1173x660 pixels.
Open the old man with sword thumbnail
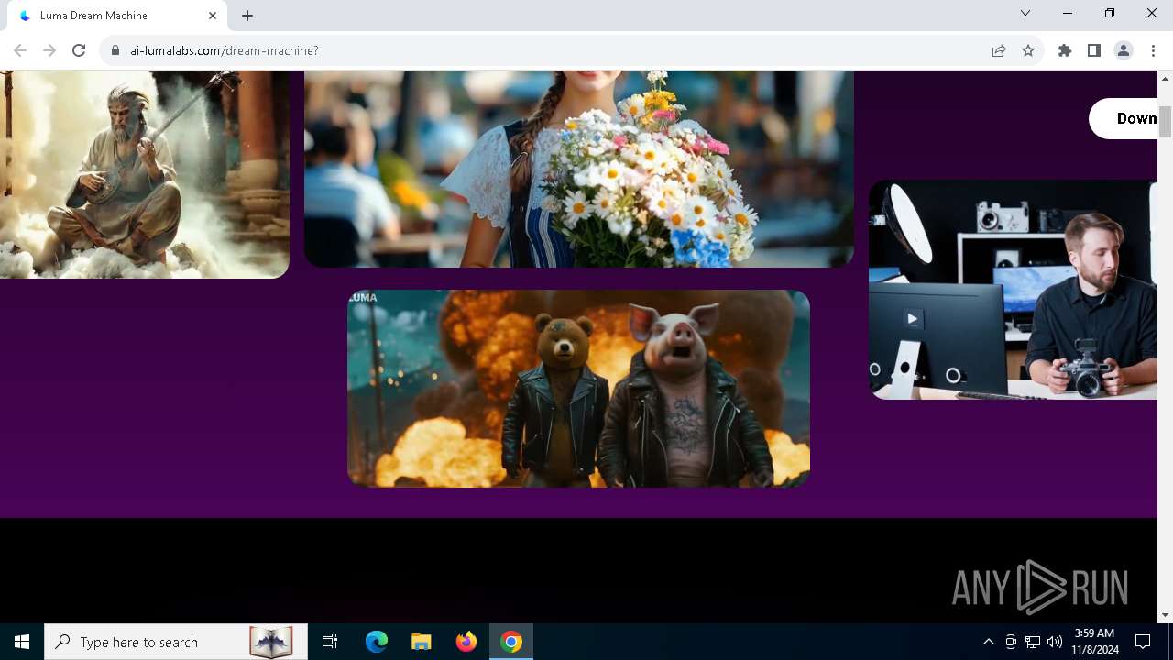(x=145, y=174)
